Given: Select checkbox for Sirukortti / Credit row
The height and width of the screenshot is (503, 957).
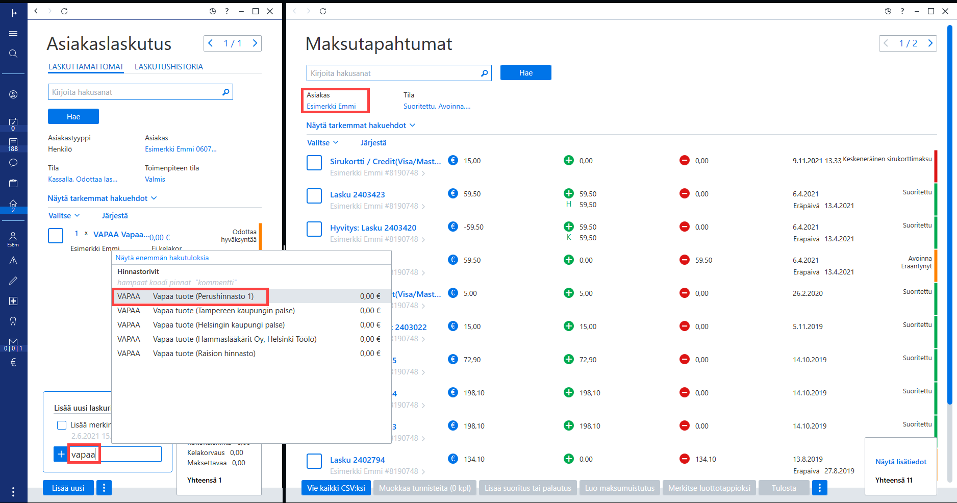Looking at the screenshot, I should click(314, 163).
